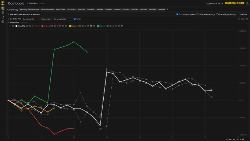Switch to the Current Day tab
The image size is (250, 141).
pos(13,10)
